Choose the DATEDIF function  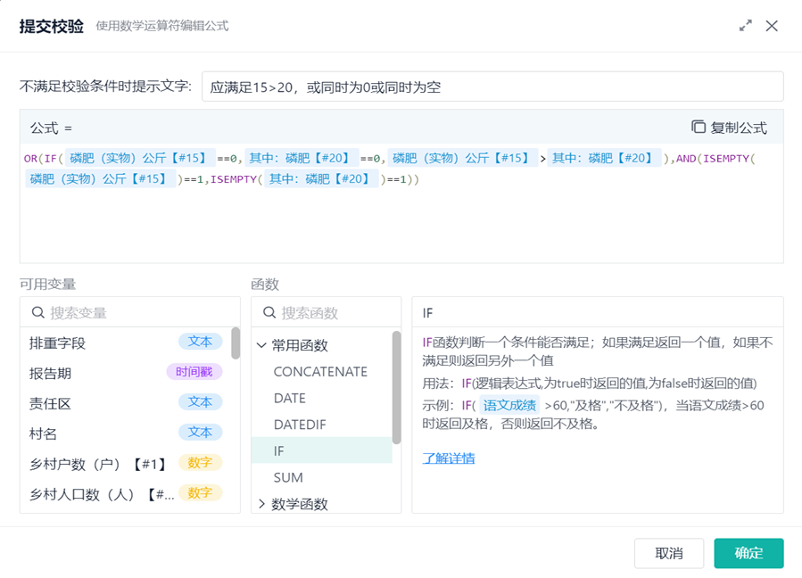[x=300, y=425]
